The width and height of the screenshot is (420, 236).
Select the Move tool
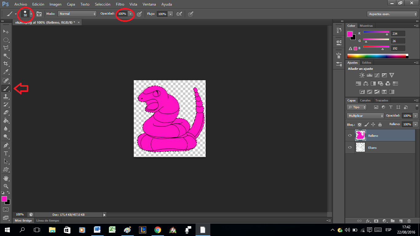click(6, 31)
